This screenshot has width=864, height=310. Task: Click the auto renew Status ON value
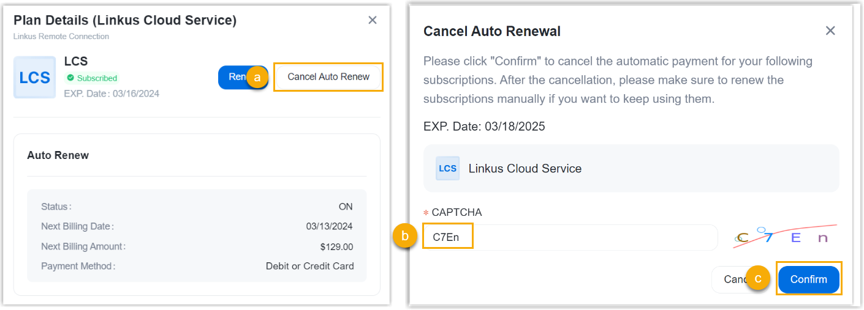(x=346, y=207)
